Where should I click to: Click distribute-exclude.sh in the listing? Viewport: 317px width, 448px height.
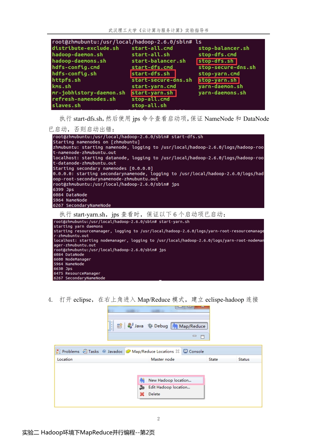(85, 48)
